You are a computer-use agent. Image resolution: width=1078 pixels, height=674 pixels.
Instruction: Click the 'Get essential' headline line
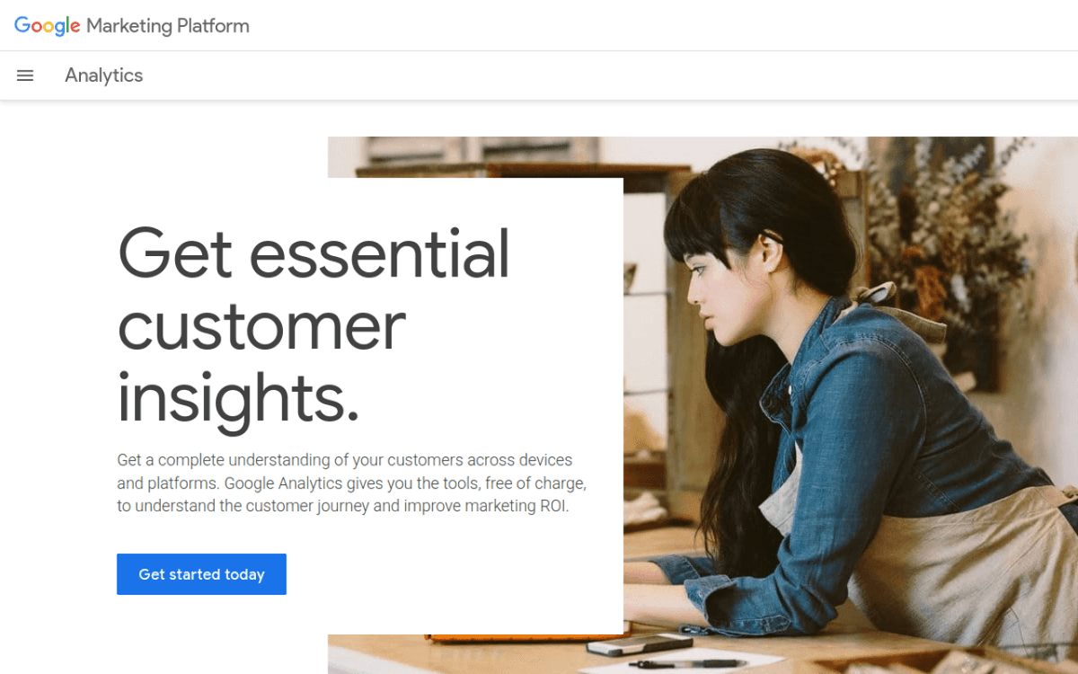(x=314, y=253)
